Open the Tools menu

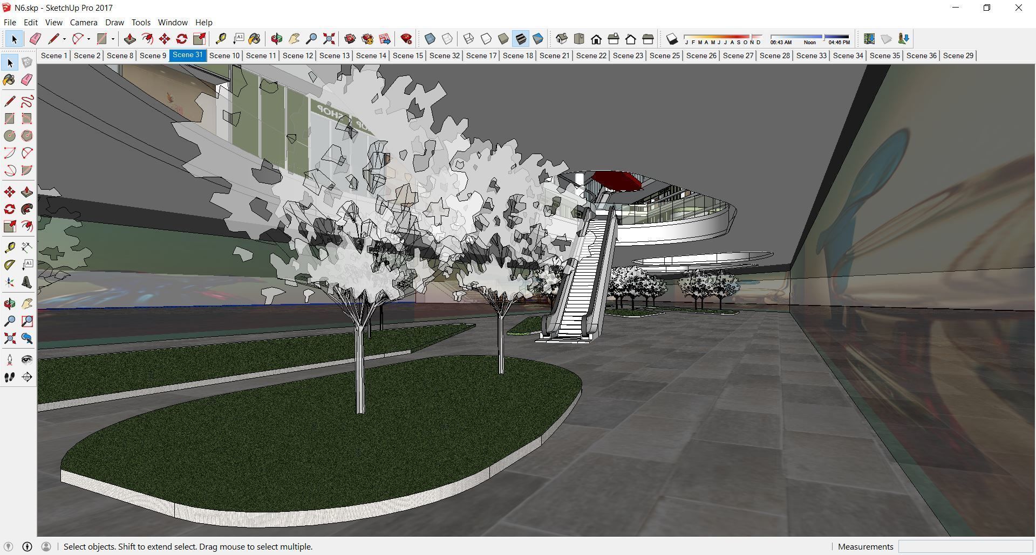click(141, 23)
